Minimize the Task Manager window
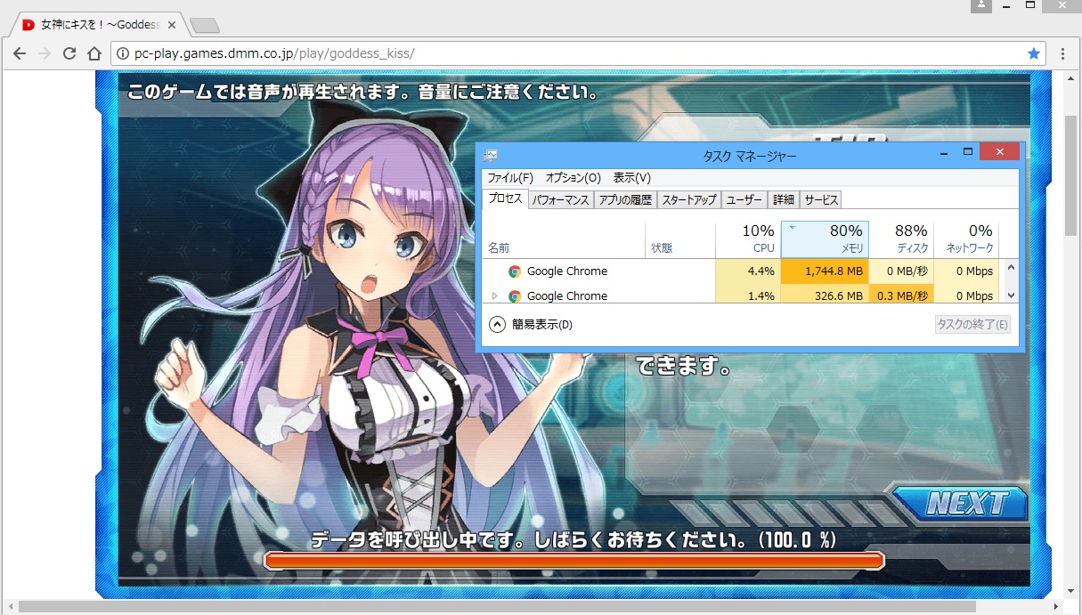The width and height of the screenshot is (1082, 615). click(x=944, y=152)
